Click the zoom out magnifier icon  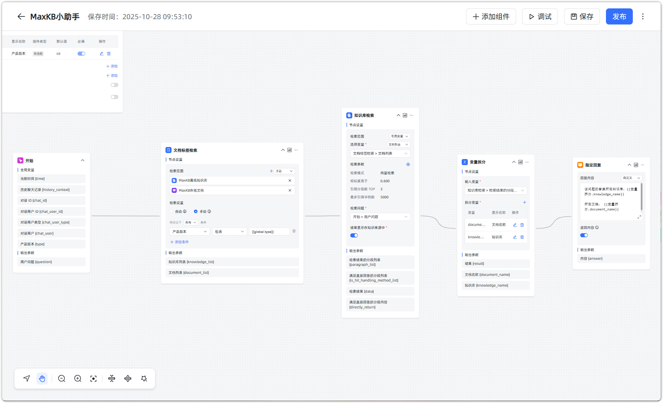coord(61,379)
